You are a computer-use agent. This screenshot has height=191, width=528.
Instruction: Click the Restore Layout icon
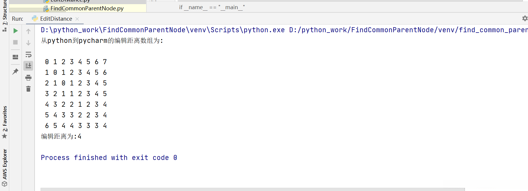(16, 57)
